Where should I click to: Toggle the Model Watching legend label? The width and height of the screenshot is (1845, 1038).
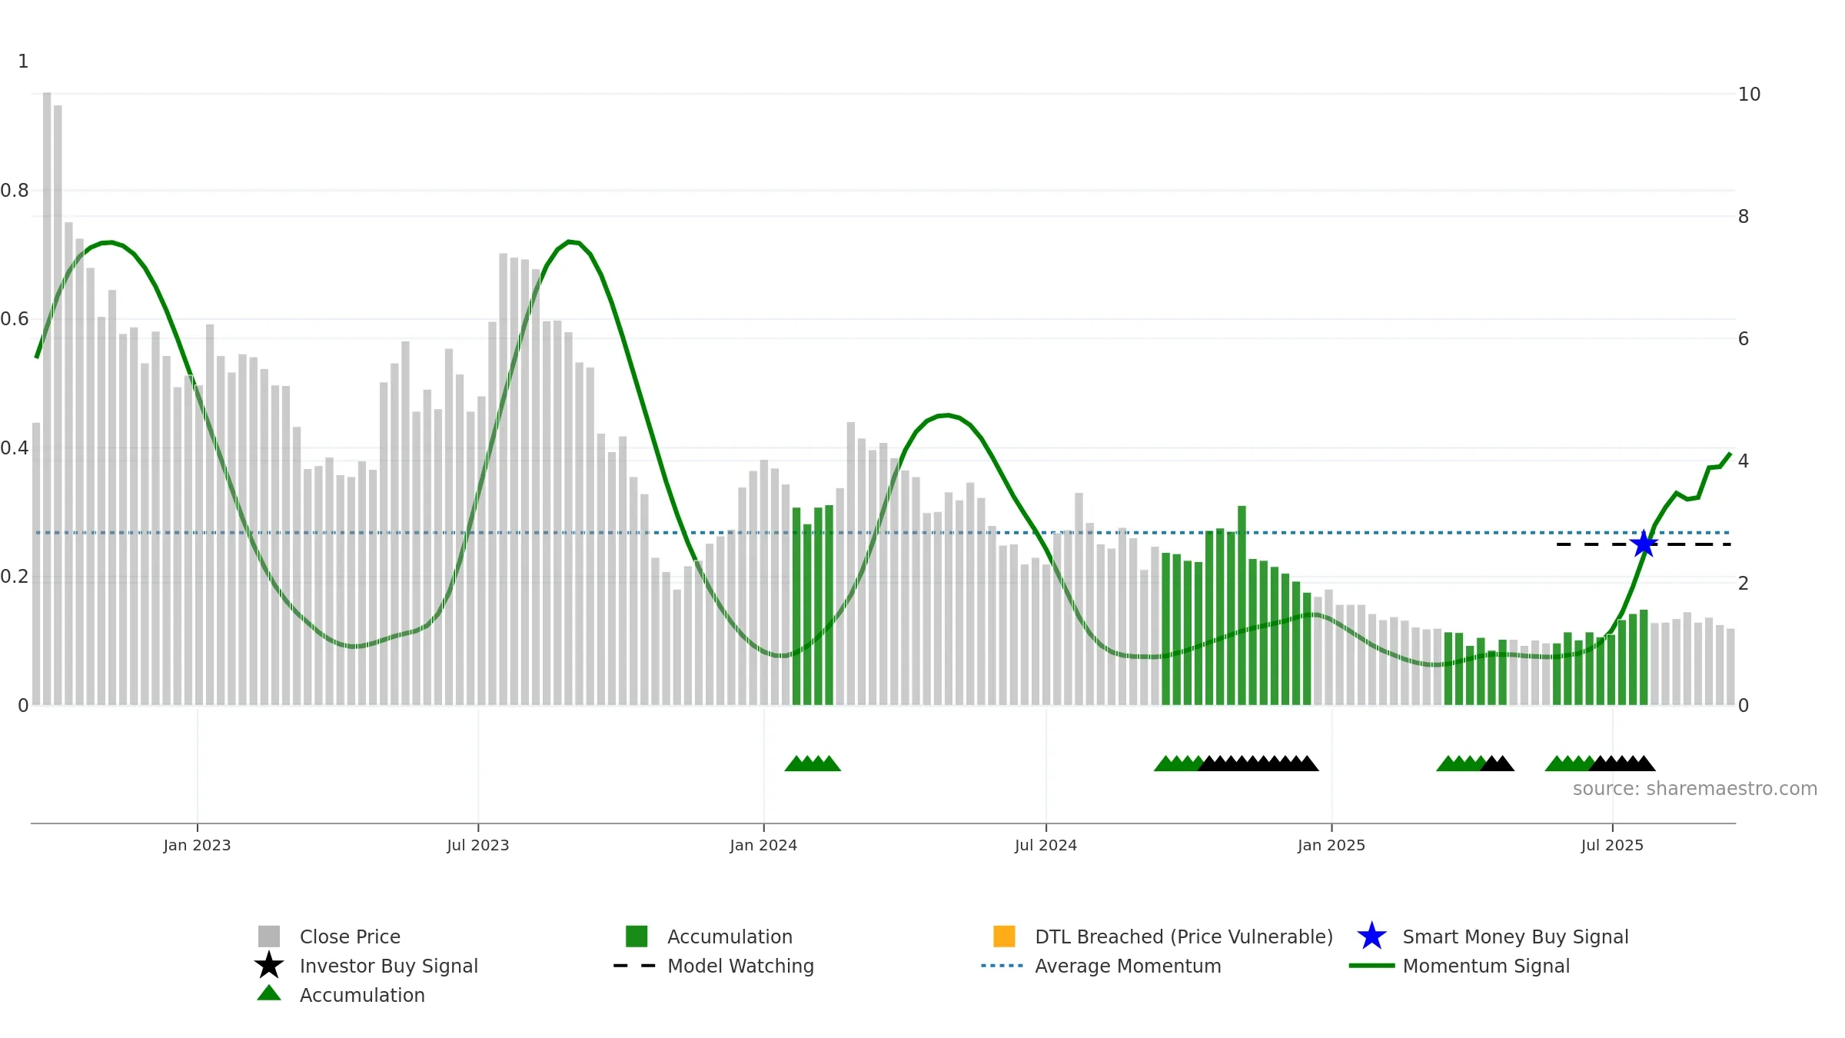click(740, 966)
